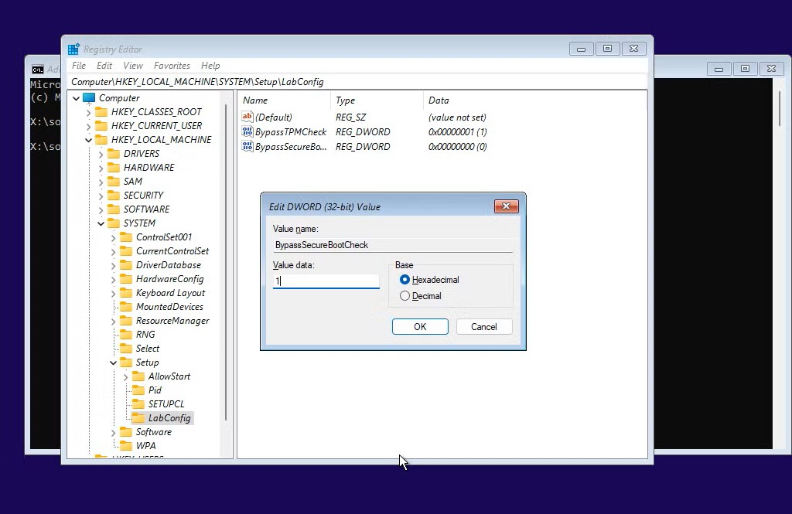Click inside the Value data field
The height and width of the screenshot is (514, 792).
point(325,281)
